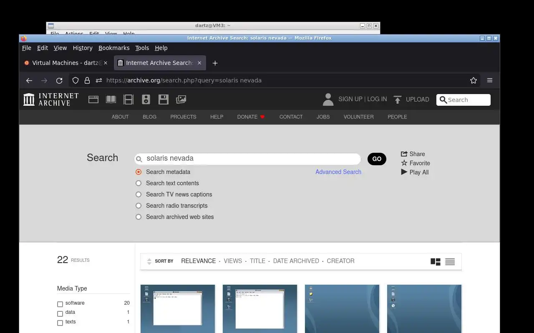Open the Video film strip icon

128,99
